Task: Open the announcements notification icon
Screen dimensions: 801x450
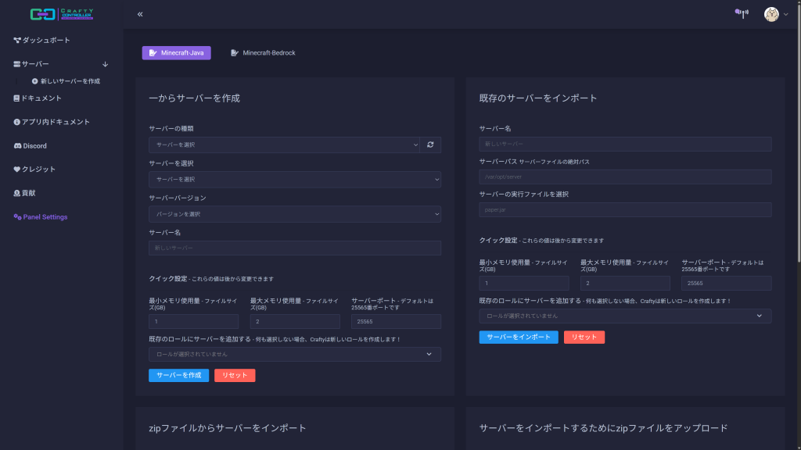Action: [x=742, y=13]
